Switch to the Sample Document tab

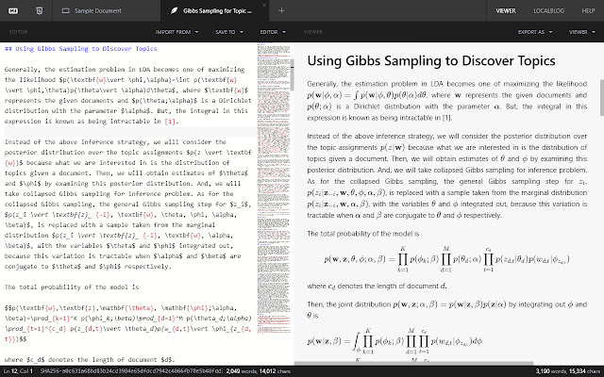click(x=102, y=8)
